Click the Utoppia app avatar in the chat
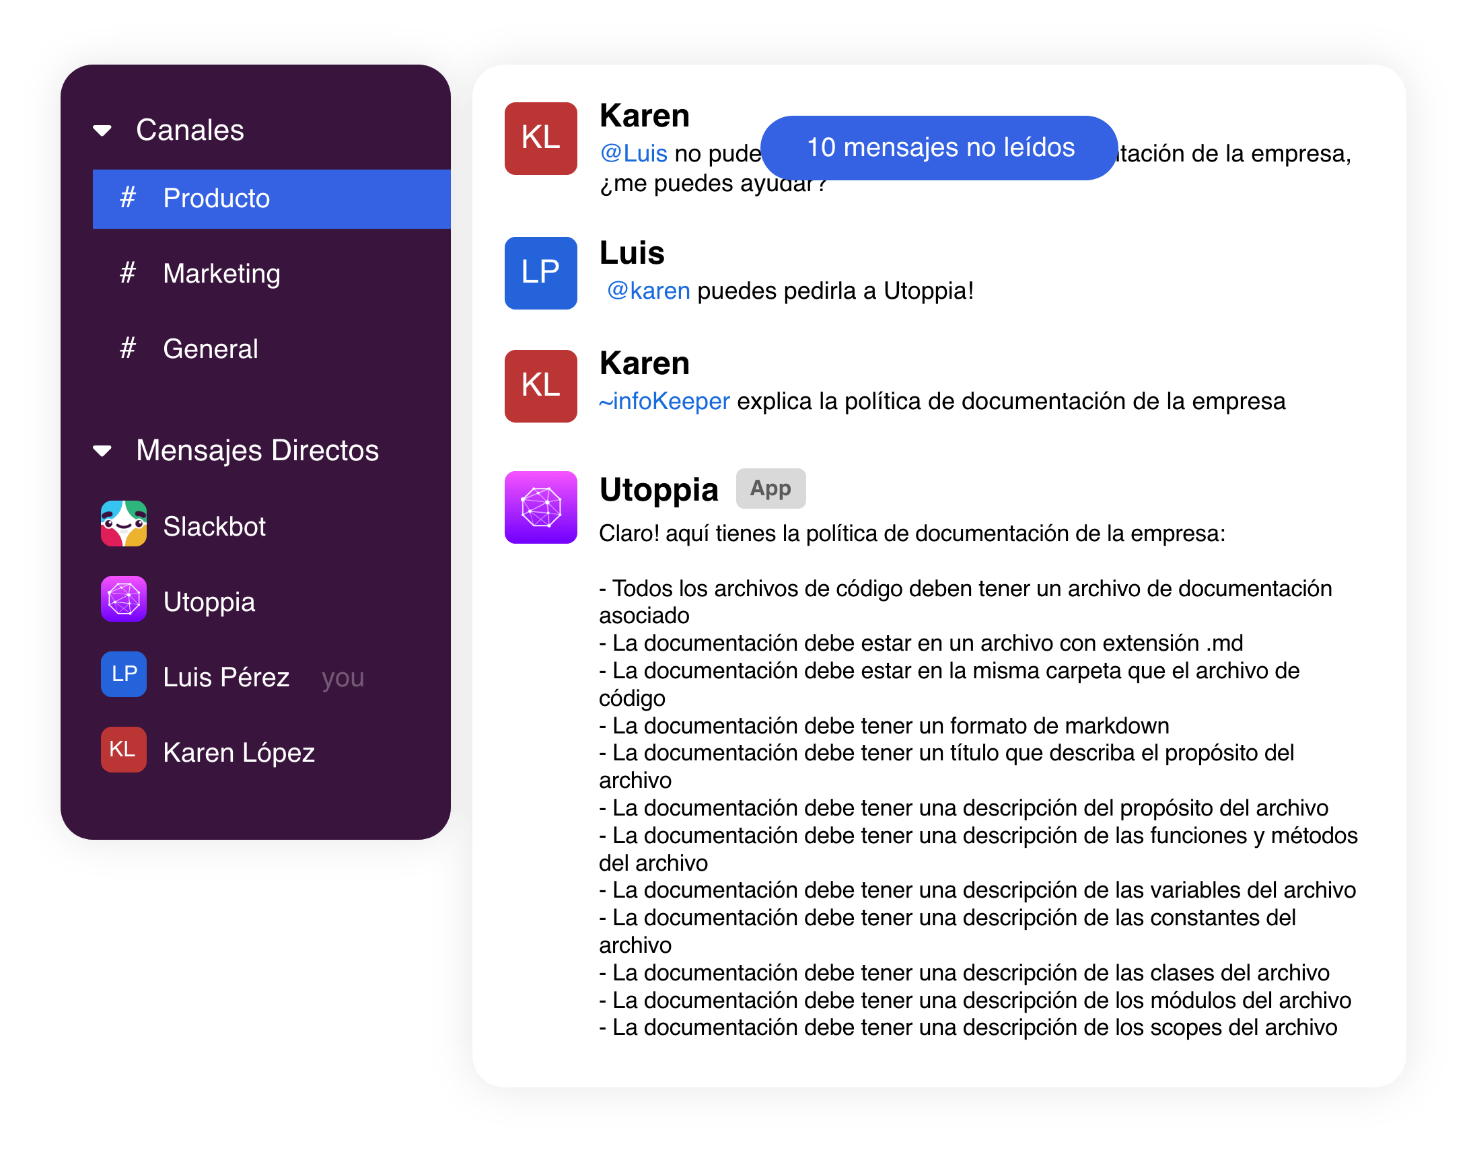Viewport: 1471px width, 1152px height. (540, 507)
